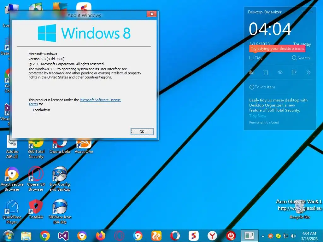Select the Opera GX Browser desktop shortcut
The image size is (323, 242).
point(36,179)
